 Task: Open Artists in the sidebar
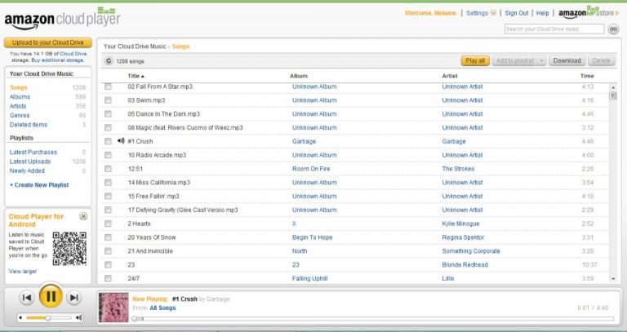click(x=18, y=106)
